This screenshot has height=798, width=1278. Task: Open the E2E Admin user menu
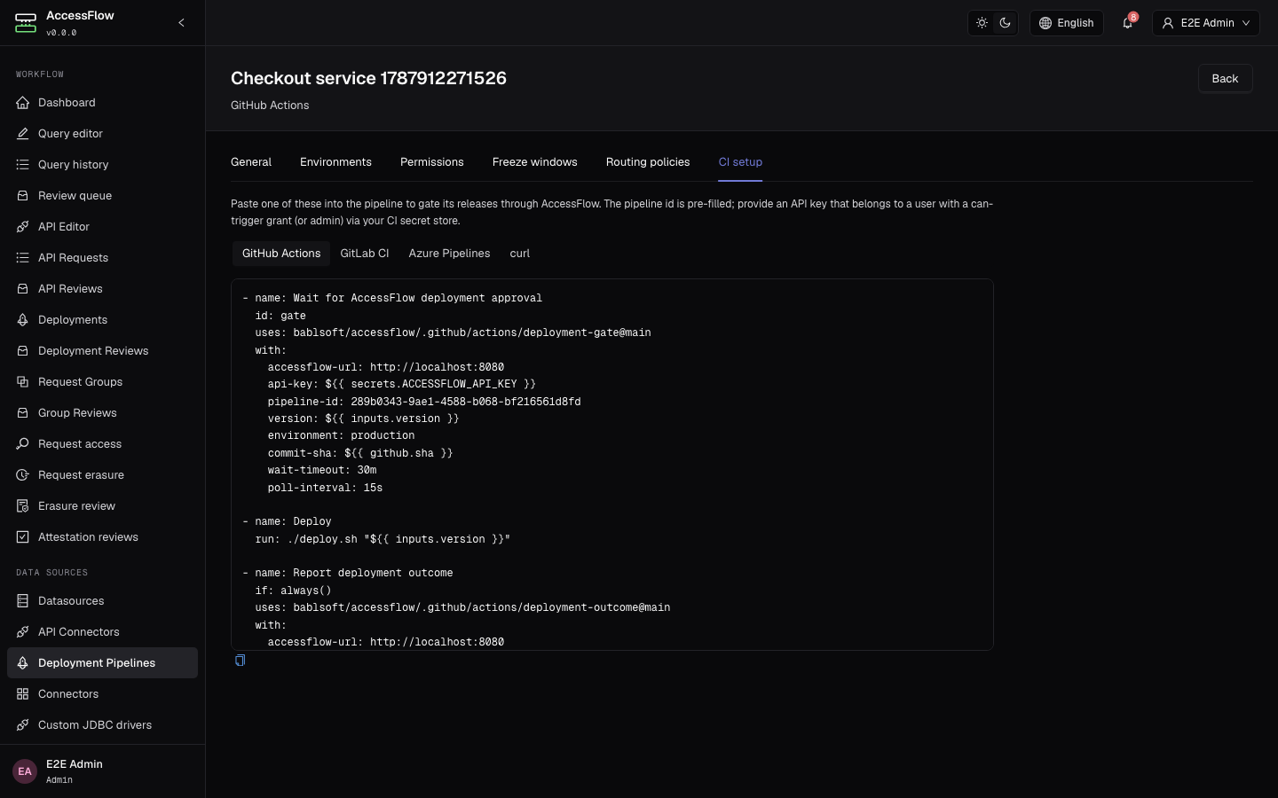coord(1206,23)
